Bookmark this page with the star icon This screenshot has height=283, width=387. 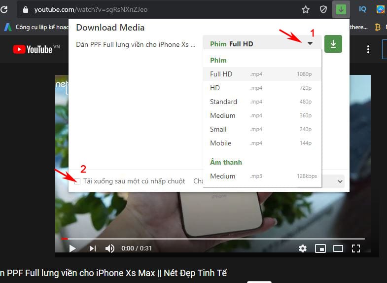(x=306, y=9)
